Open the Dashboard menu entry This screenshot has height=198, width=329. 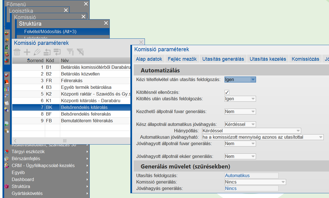tap(23, 180)
